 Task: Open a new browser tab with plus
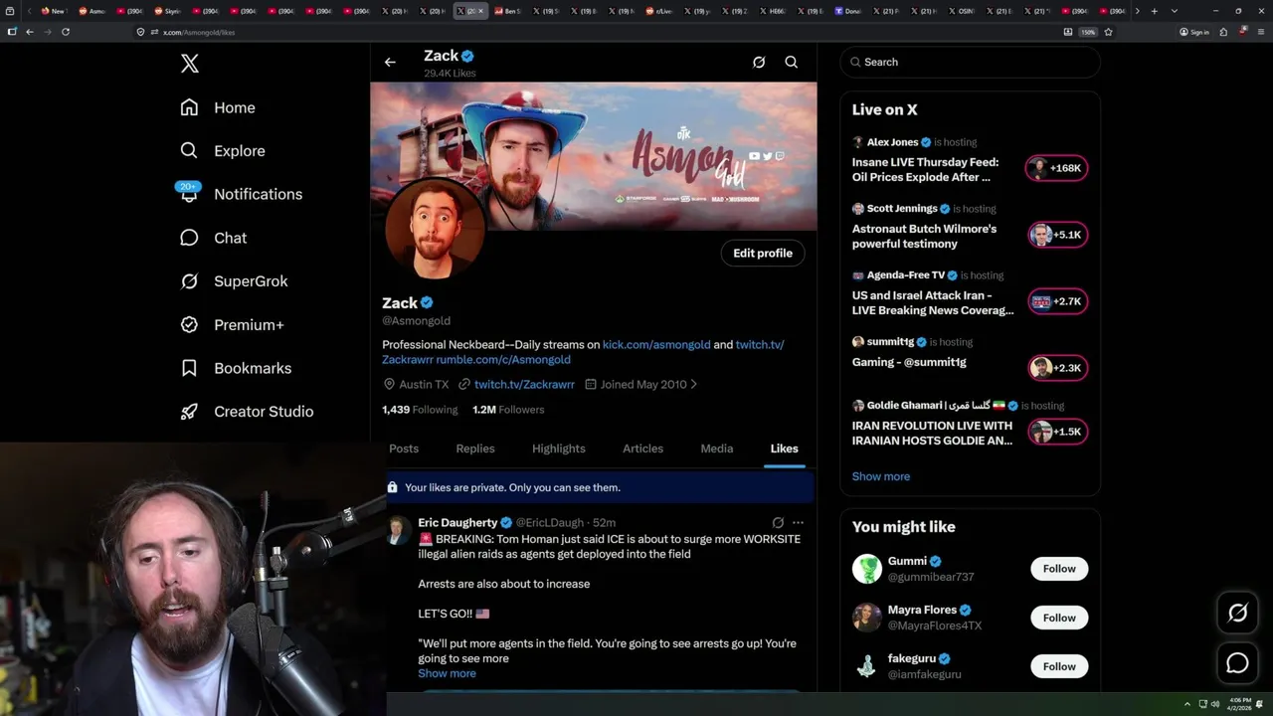(1154, 11)
